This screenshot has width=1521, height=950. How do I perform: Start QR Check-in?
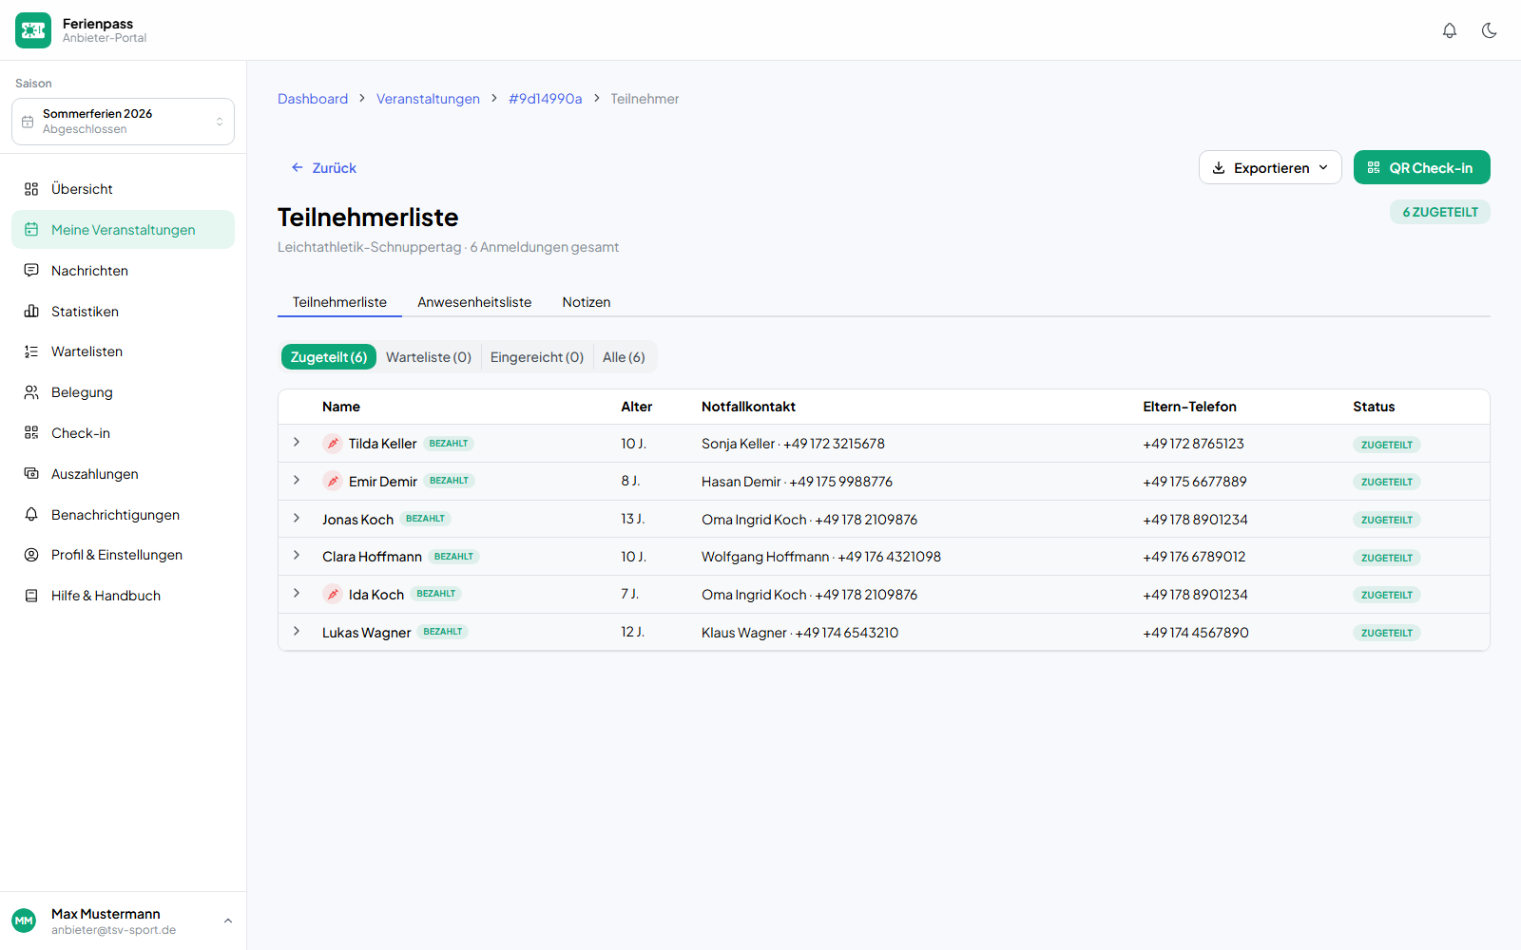click(x=1421, y=167)
